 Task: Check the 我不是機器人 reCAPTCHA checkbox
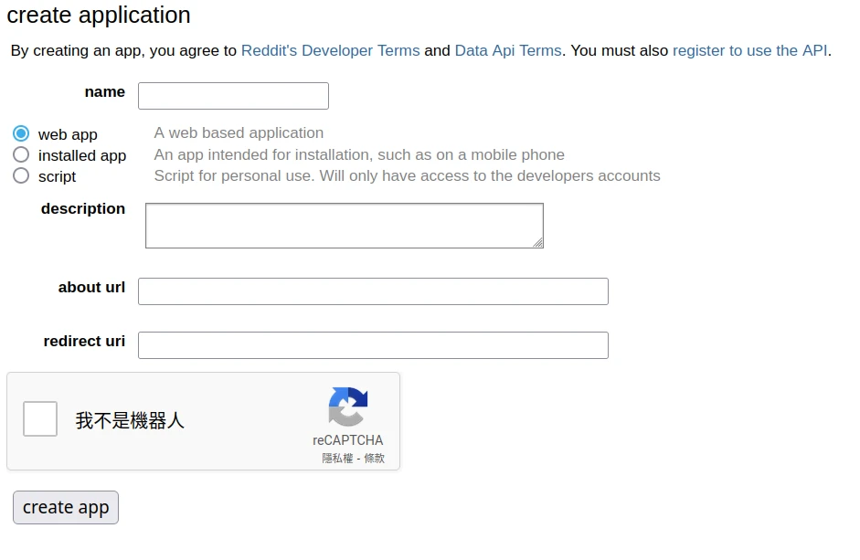(x=40, y=419)
